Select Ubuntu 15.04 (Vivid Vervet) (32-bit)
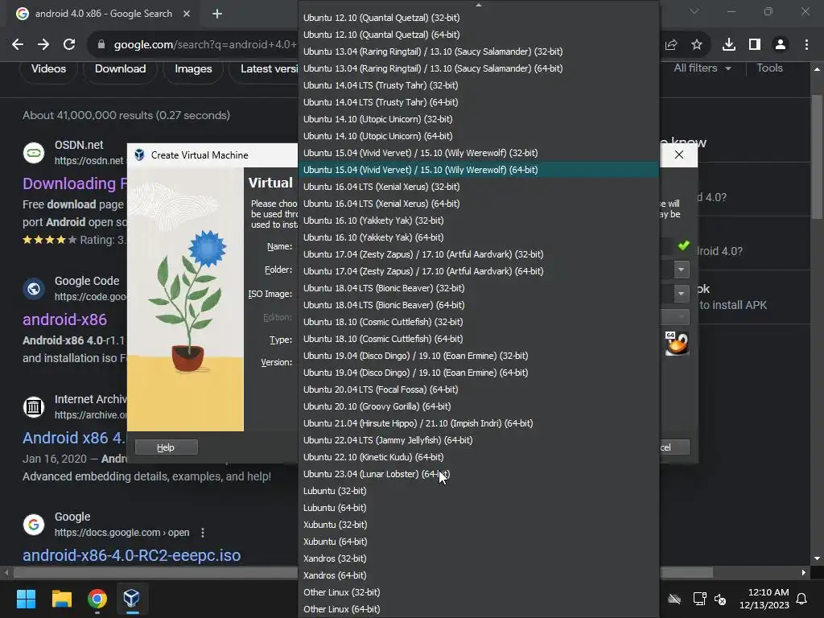 click(478, 152)
